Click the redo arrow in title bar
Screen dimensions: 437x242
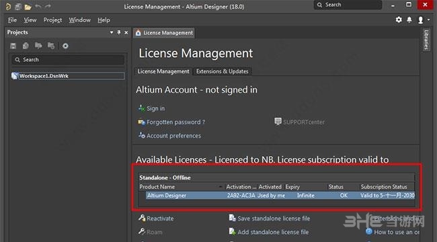point(48,7)
